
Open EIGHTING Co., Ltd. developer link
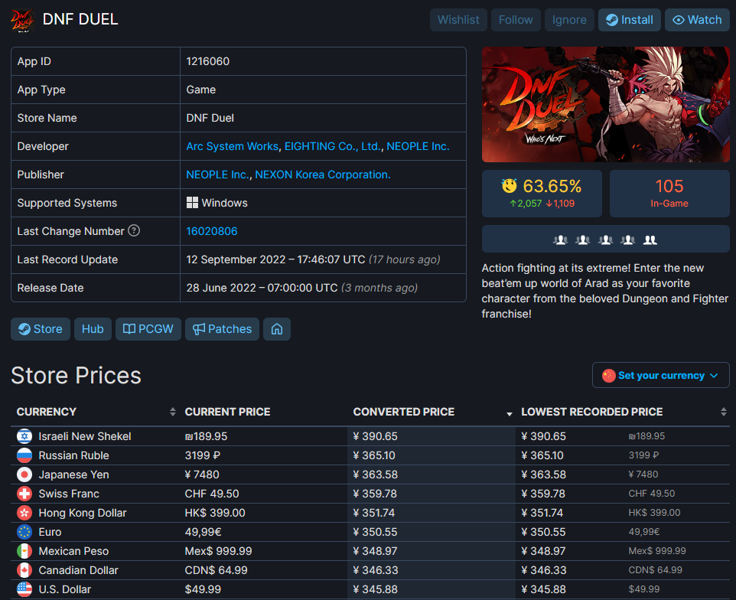click(332, 146)
